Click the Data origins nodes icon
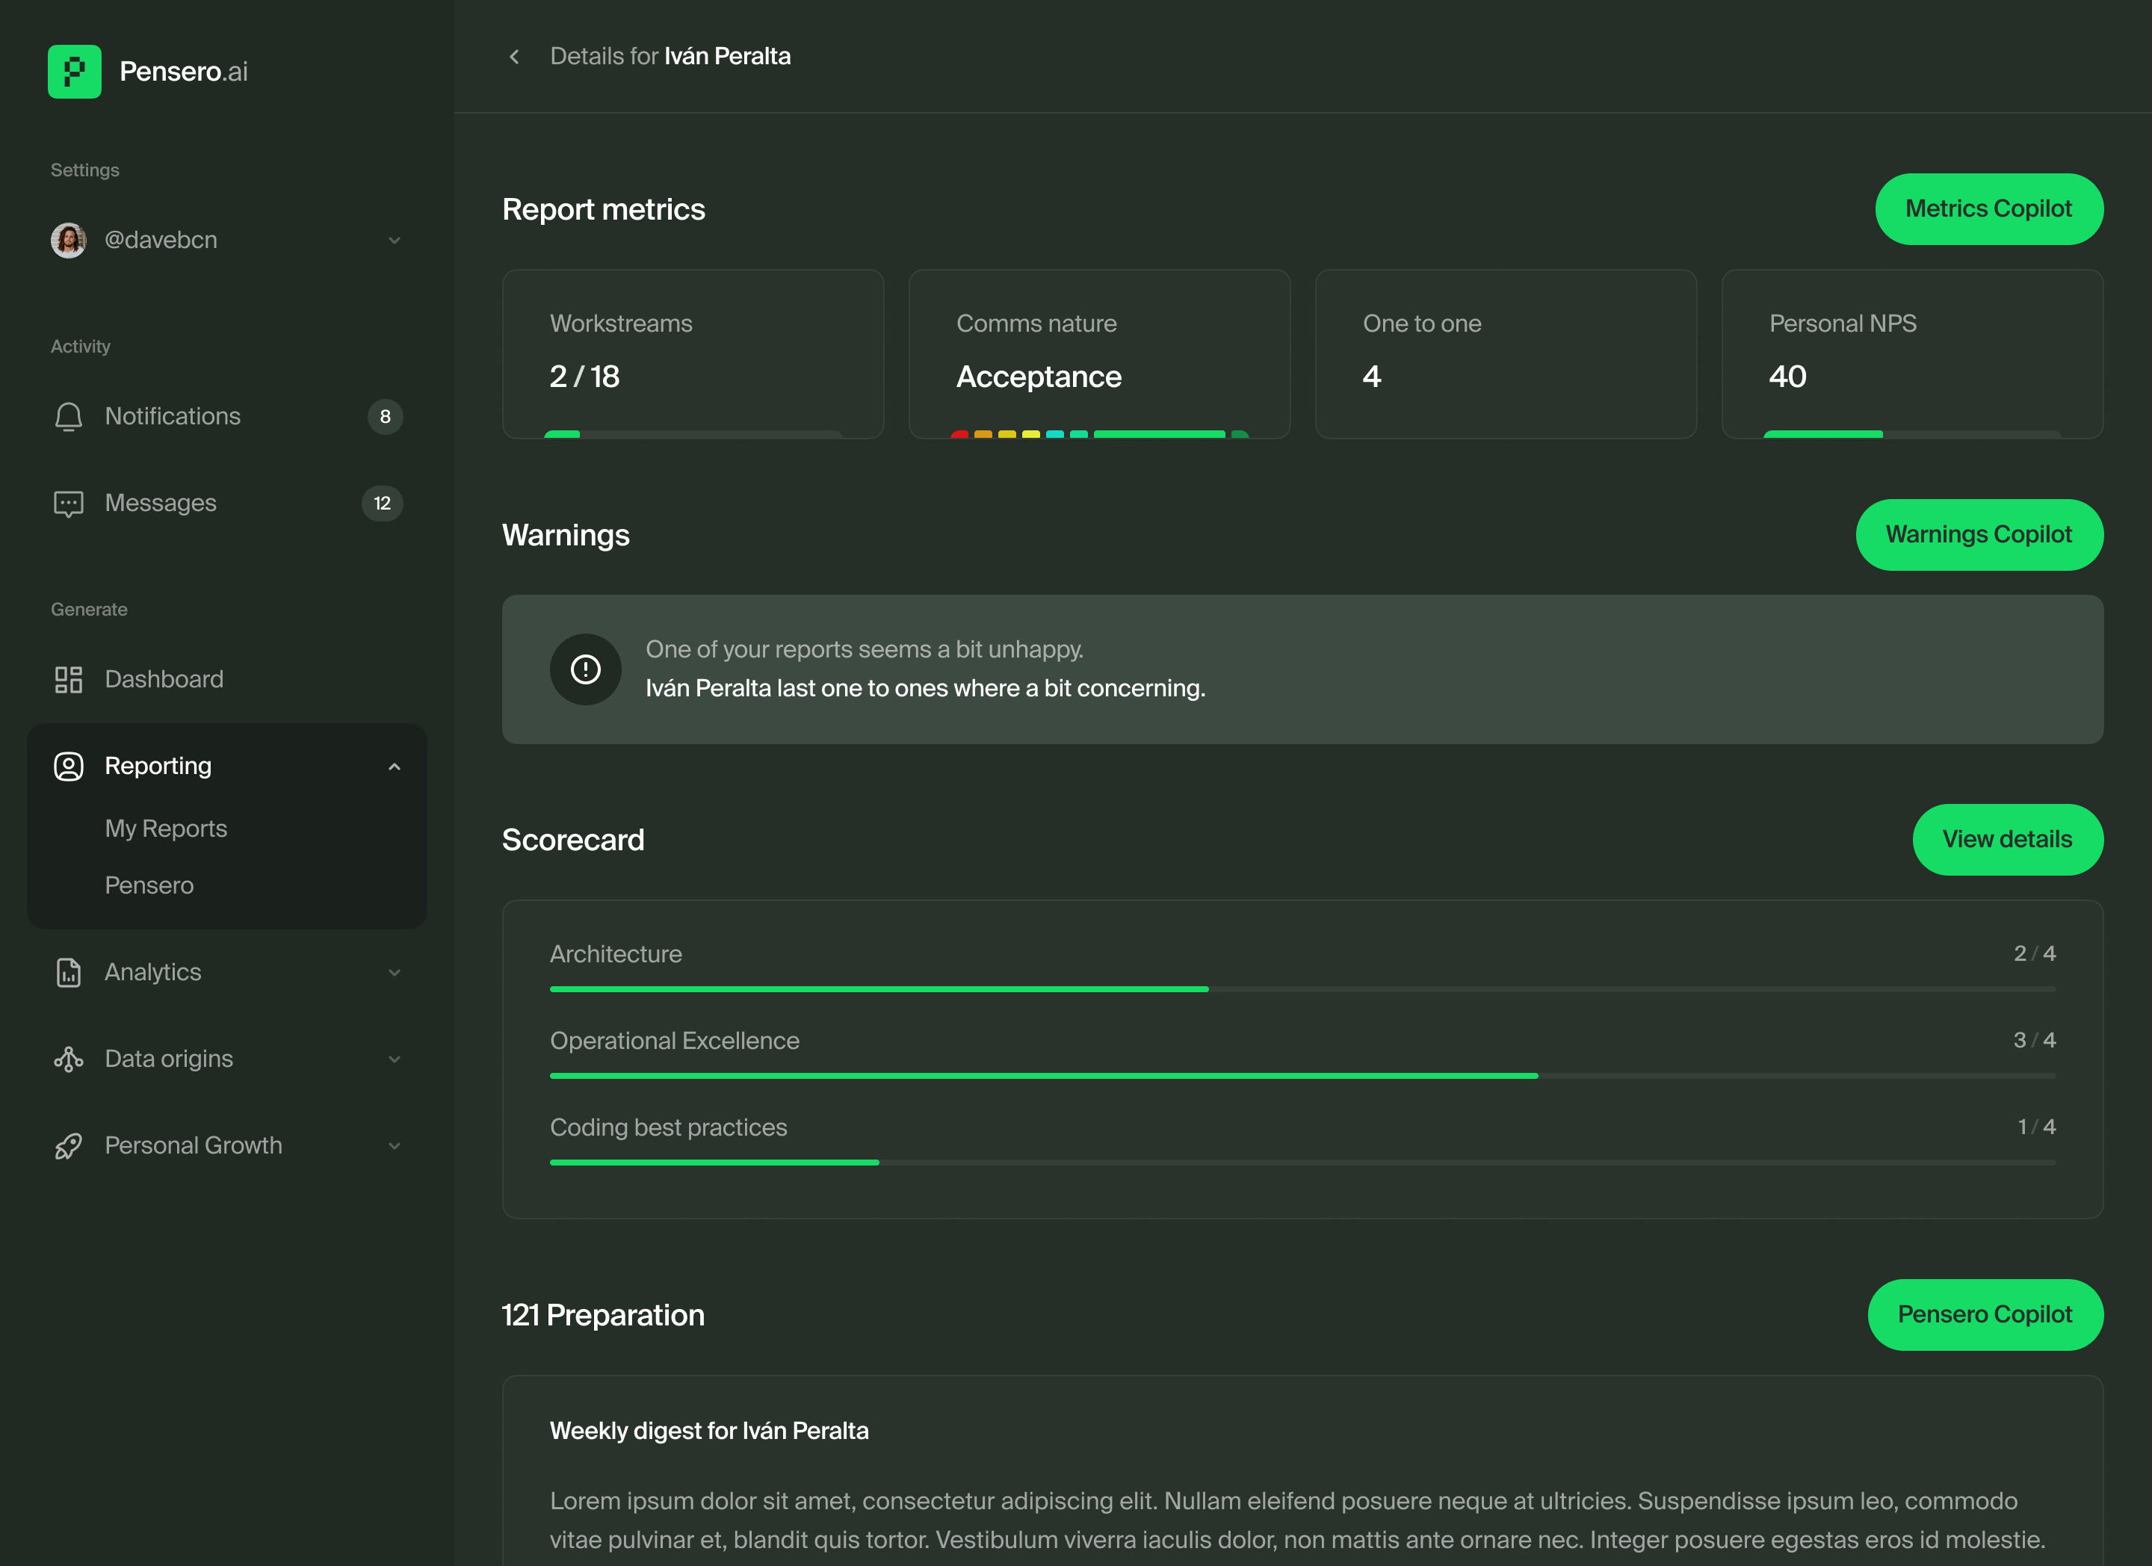2152x1566 pixels. (x=68, y=1059)
